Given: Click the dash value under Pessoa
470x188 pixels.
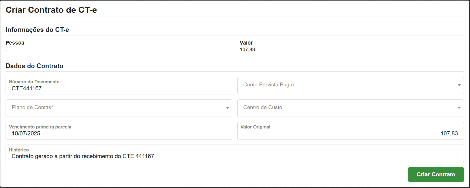Looking at the screenshot, I should (x=7, y=50).
